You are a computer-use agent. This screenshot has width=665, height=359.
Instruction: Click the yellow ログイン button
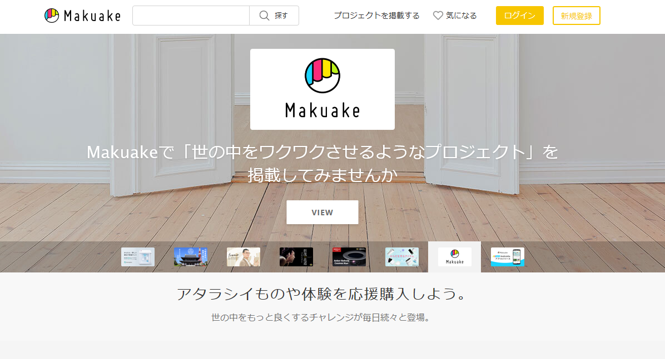(519, 16)
